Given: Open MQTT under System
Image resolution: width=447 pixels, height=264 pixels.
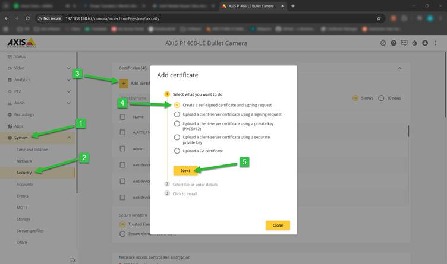Looking at the screenshot, I should pyautogui.click(x=22, y=208).
